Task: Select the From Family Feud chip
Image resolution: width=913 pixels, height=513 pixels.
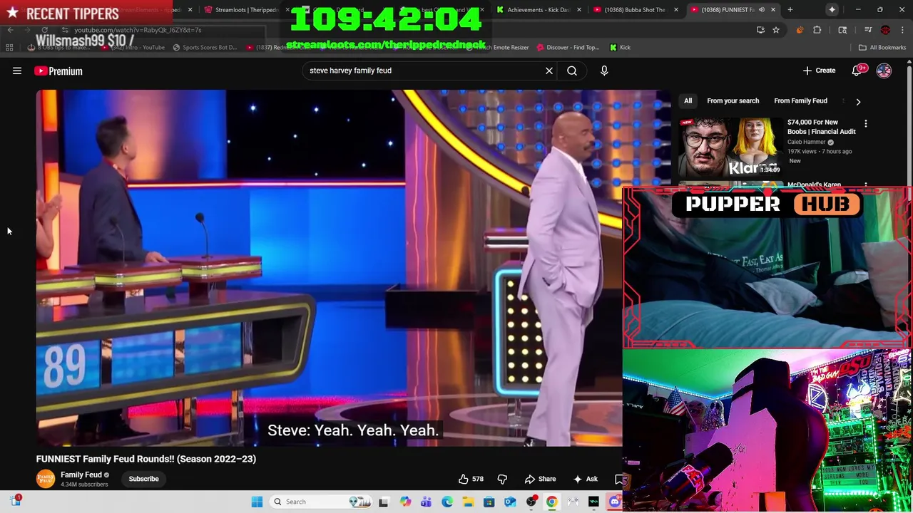Action: pyautogui.click(x=800, y=101)
